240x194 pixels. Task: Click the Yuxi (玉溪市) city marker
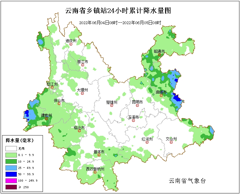click(x=133, y=120)
